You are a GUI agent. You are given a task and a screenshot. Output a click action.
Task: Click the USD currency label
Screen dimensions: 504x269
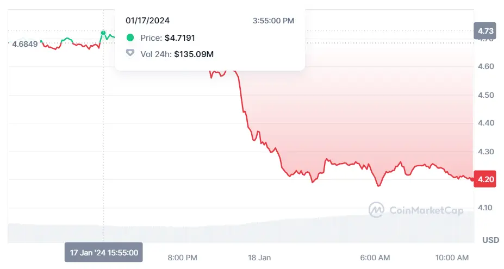tap(491, 240)
